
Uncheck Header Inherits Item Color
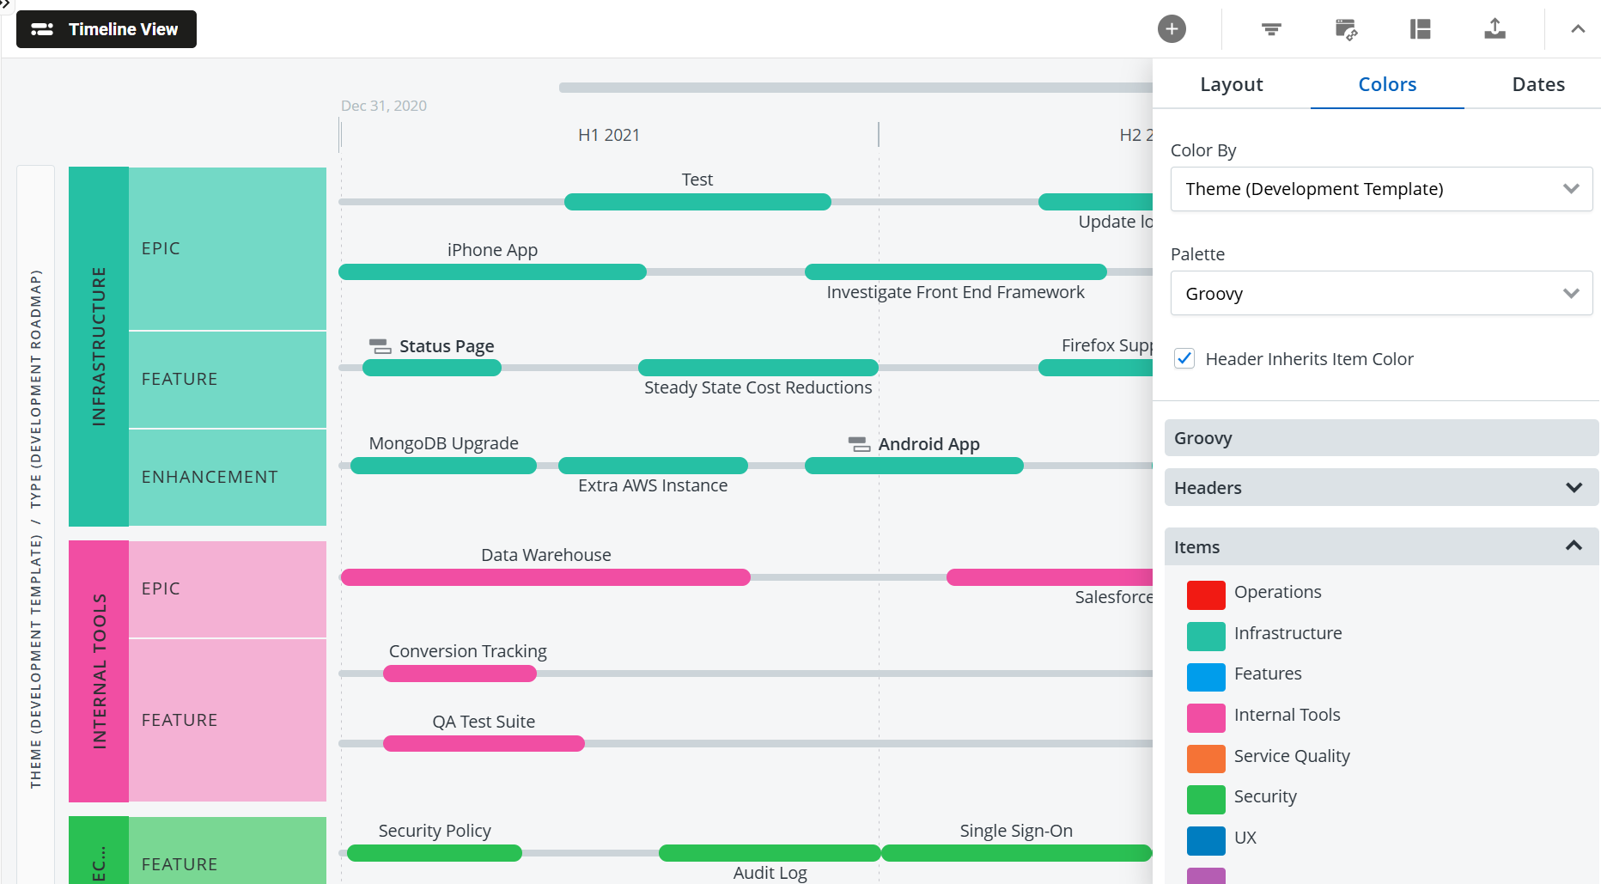(x=1184, y=359)
